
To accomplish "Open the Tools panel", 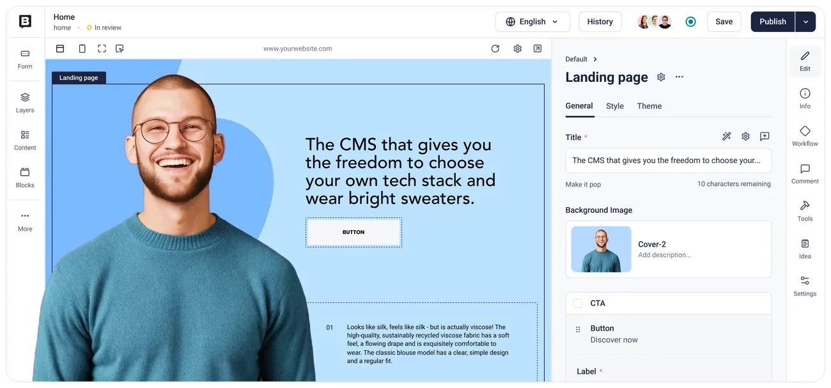I will (805, 211).
